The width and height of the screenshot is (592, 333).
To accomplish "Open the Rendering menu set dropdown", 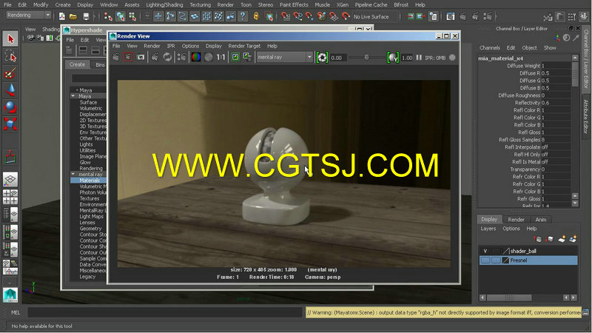I will point(29,15).
